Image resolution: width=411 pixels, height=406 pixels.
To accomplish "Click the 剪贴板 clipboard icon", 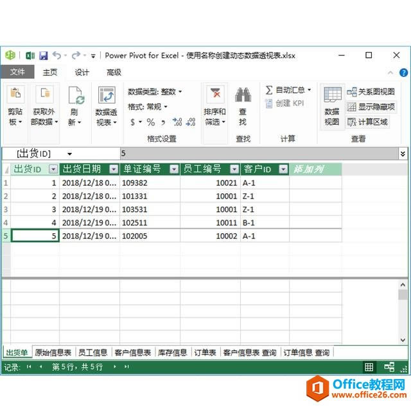I will [x=15, y=93].
